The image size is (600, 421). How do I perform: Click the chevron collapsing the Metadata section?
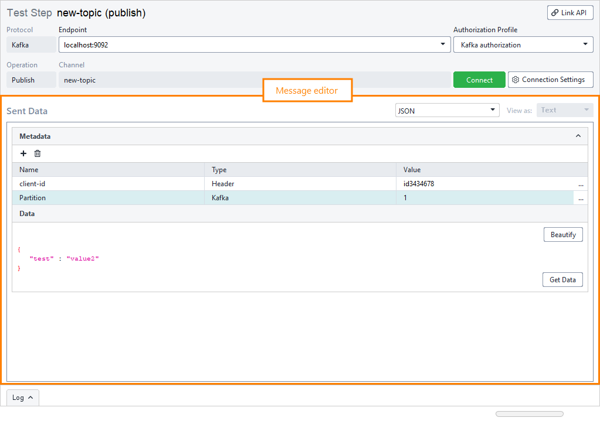(578, 136)
